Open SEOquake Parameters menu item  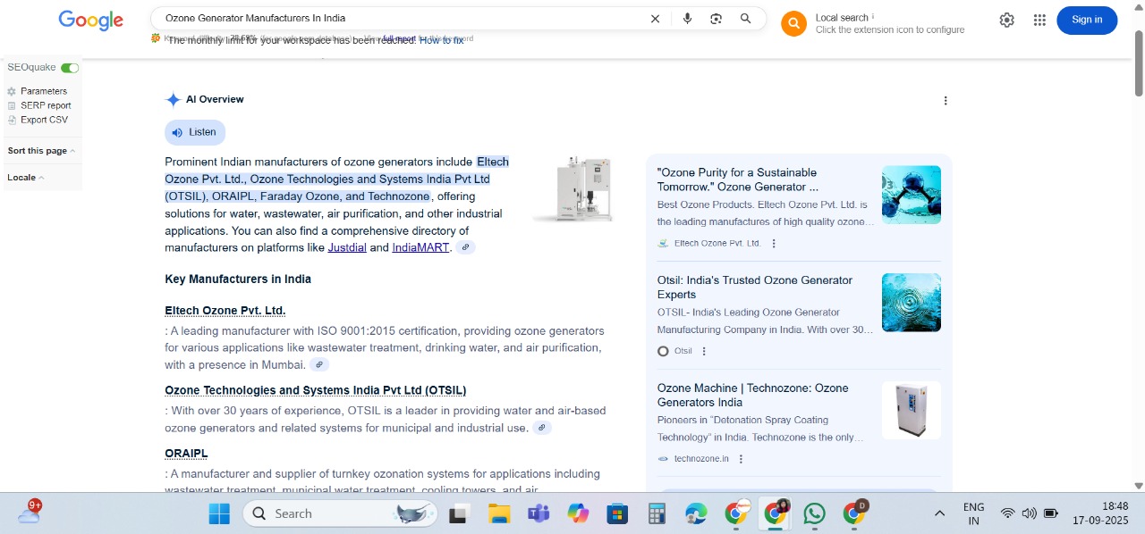[43, 91]
